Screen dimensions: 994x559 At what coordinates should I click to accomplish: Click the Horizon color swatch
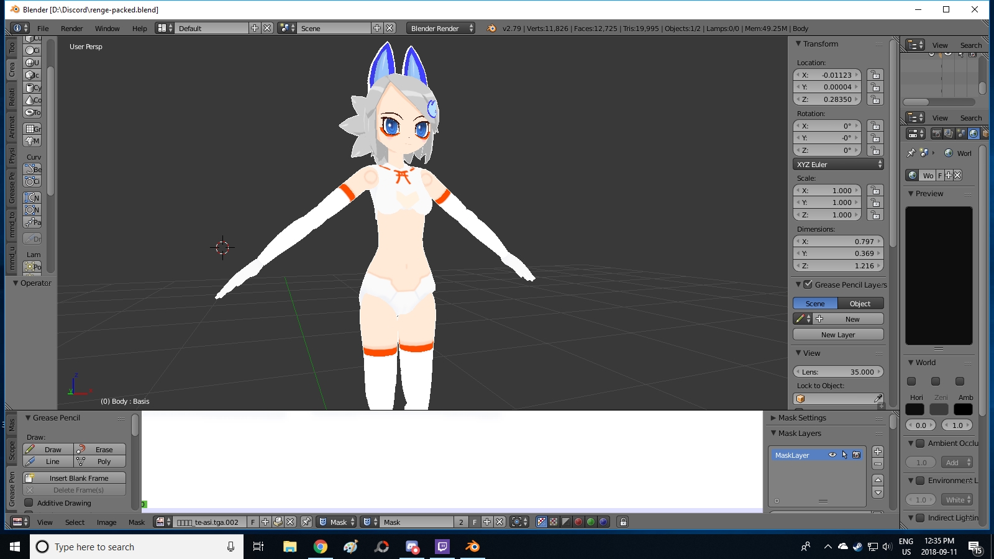(x=914, y=409)
